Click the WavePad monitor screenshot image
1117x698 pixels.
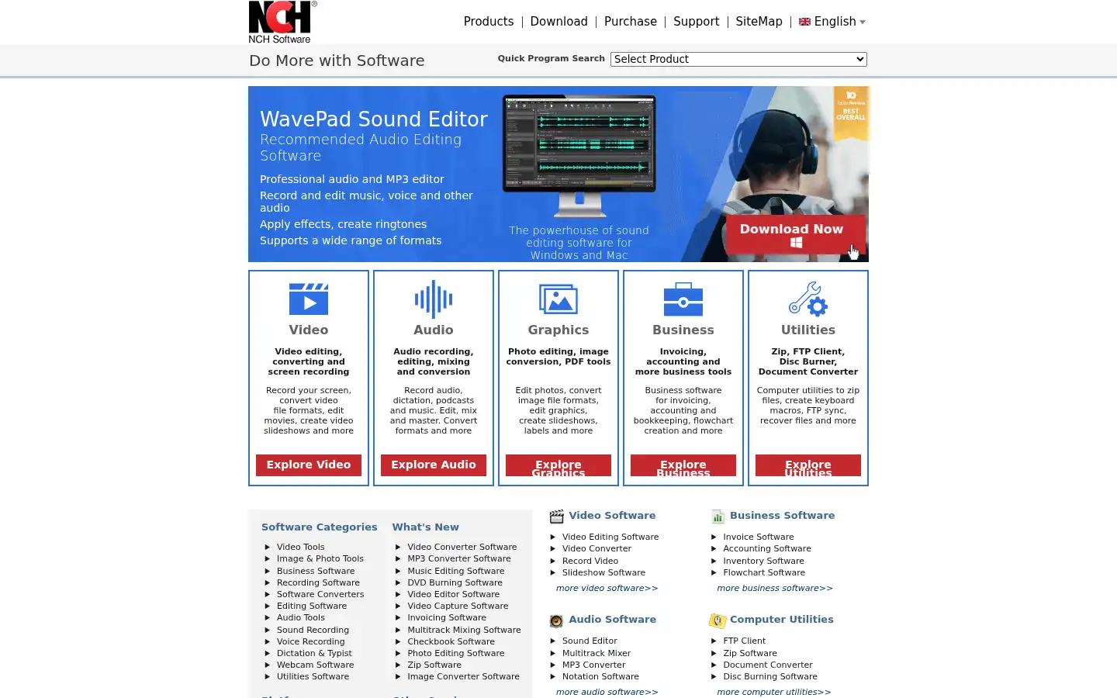[579, 155]
